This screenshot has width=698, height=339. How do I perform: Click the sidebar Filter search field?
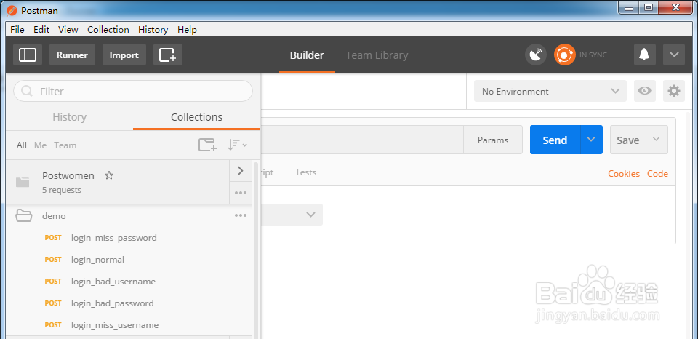(133, 91)
